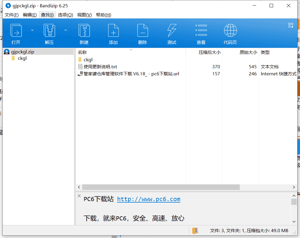The height and width of the screenshot is (238, 300).
Task: Close the archive comment panel with X
Action: 79,196
